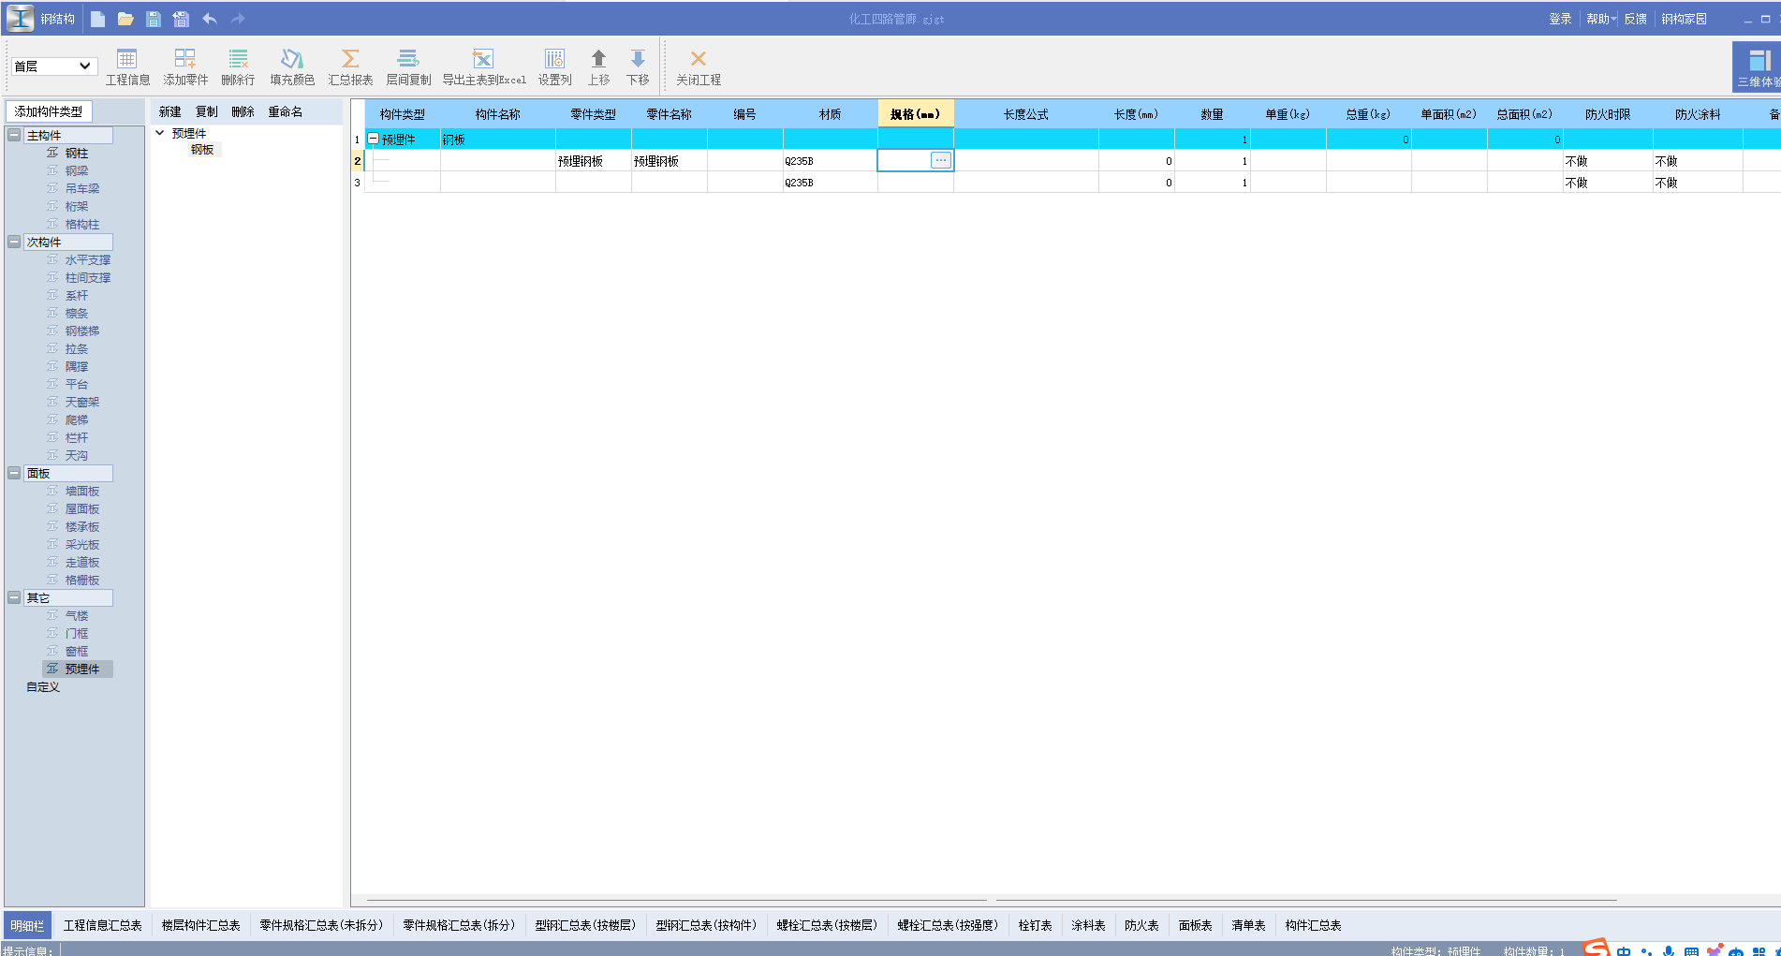Collapse the 主构件 tree group
Viewport: 1781px width, 956px height.
(14, 135)
